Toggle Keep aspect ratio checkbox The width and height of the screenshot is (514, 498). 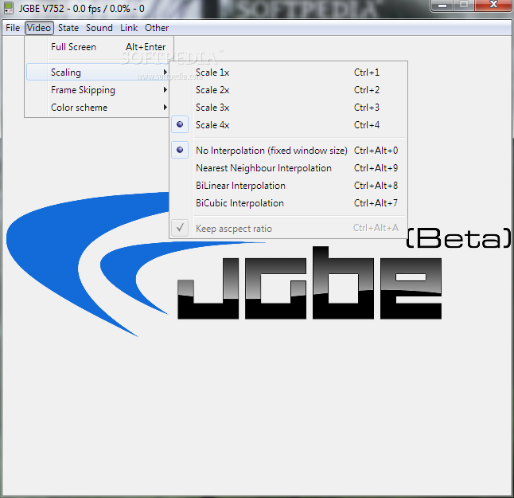coord(288,228)
